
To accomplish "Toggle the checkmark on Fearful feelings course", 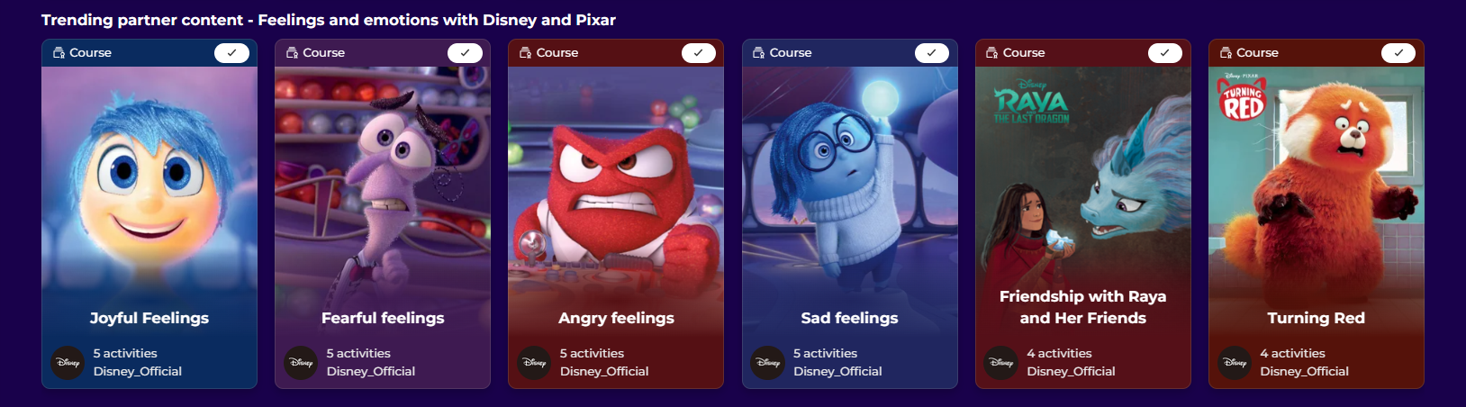I will tap(465, 53).
